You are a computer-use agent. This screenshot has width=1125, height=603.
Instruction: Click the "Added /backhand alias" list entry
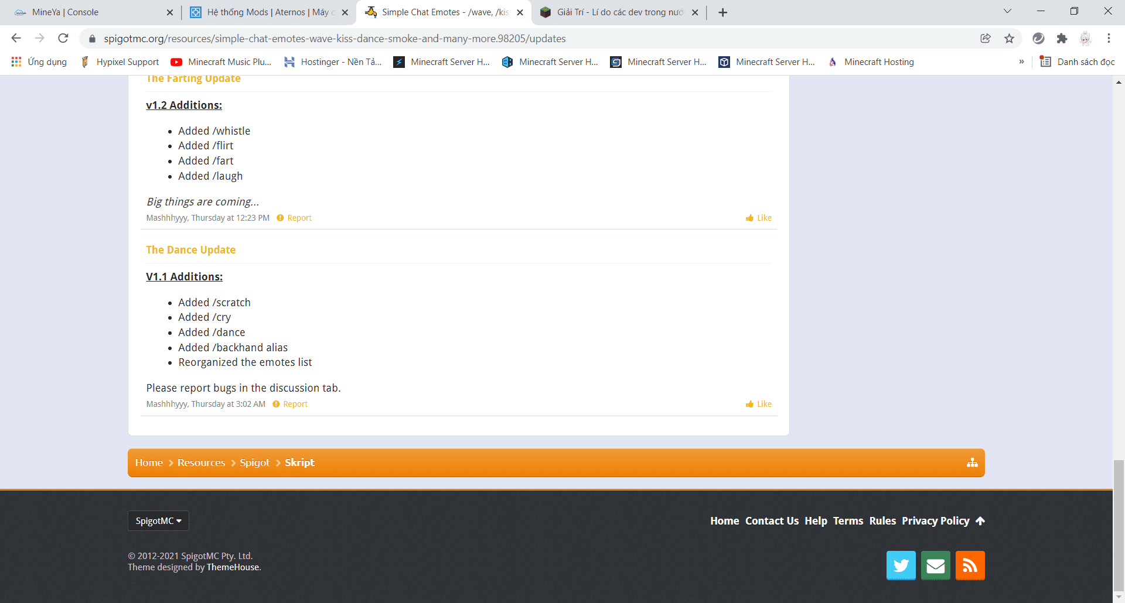(x=233, y=348)
